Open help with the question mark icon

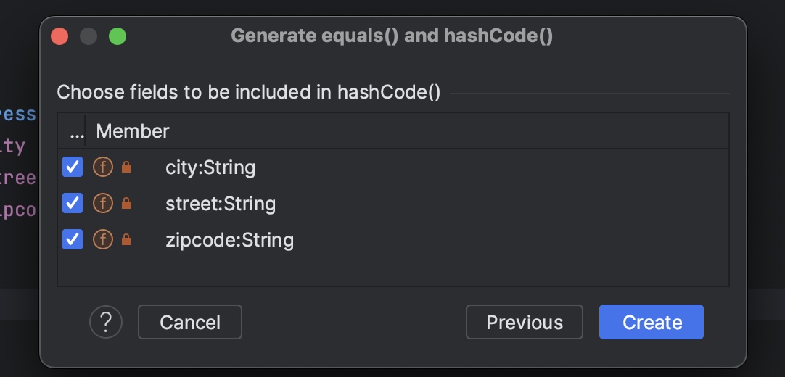106,322
